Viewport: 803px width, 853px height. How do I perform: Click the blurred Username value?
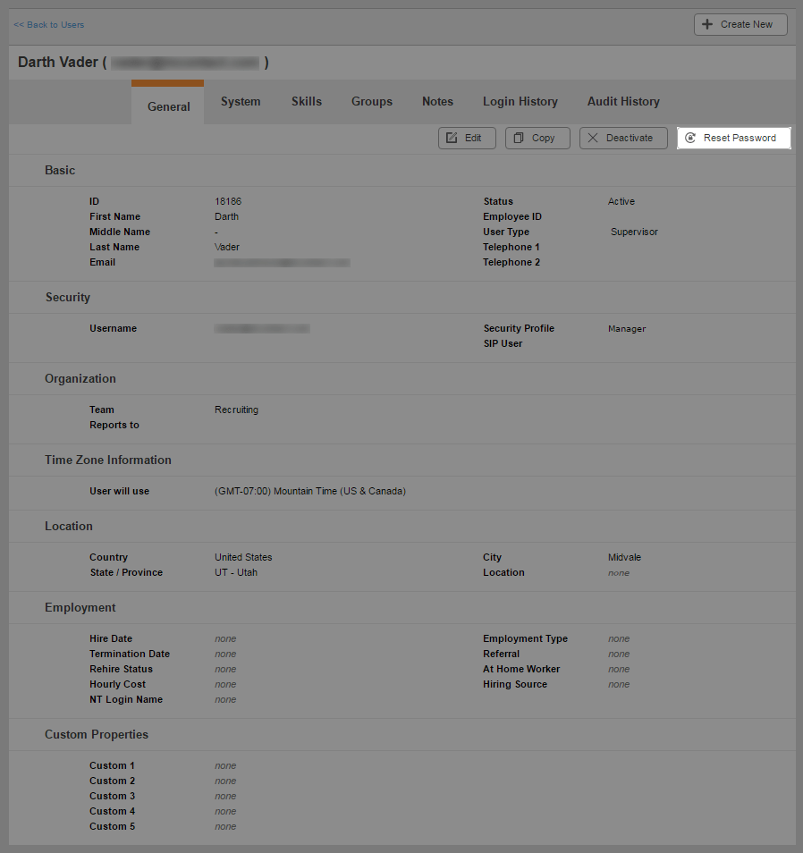click(x=262, y=328)
